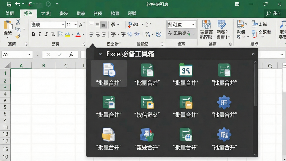Open the Fill Color dropdown arrow

73,34
